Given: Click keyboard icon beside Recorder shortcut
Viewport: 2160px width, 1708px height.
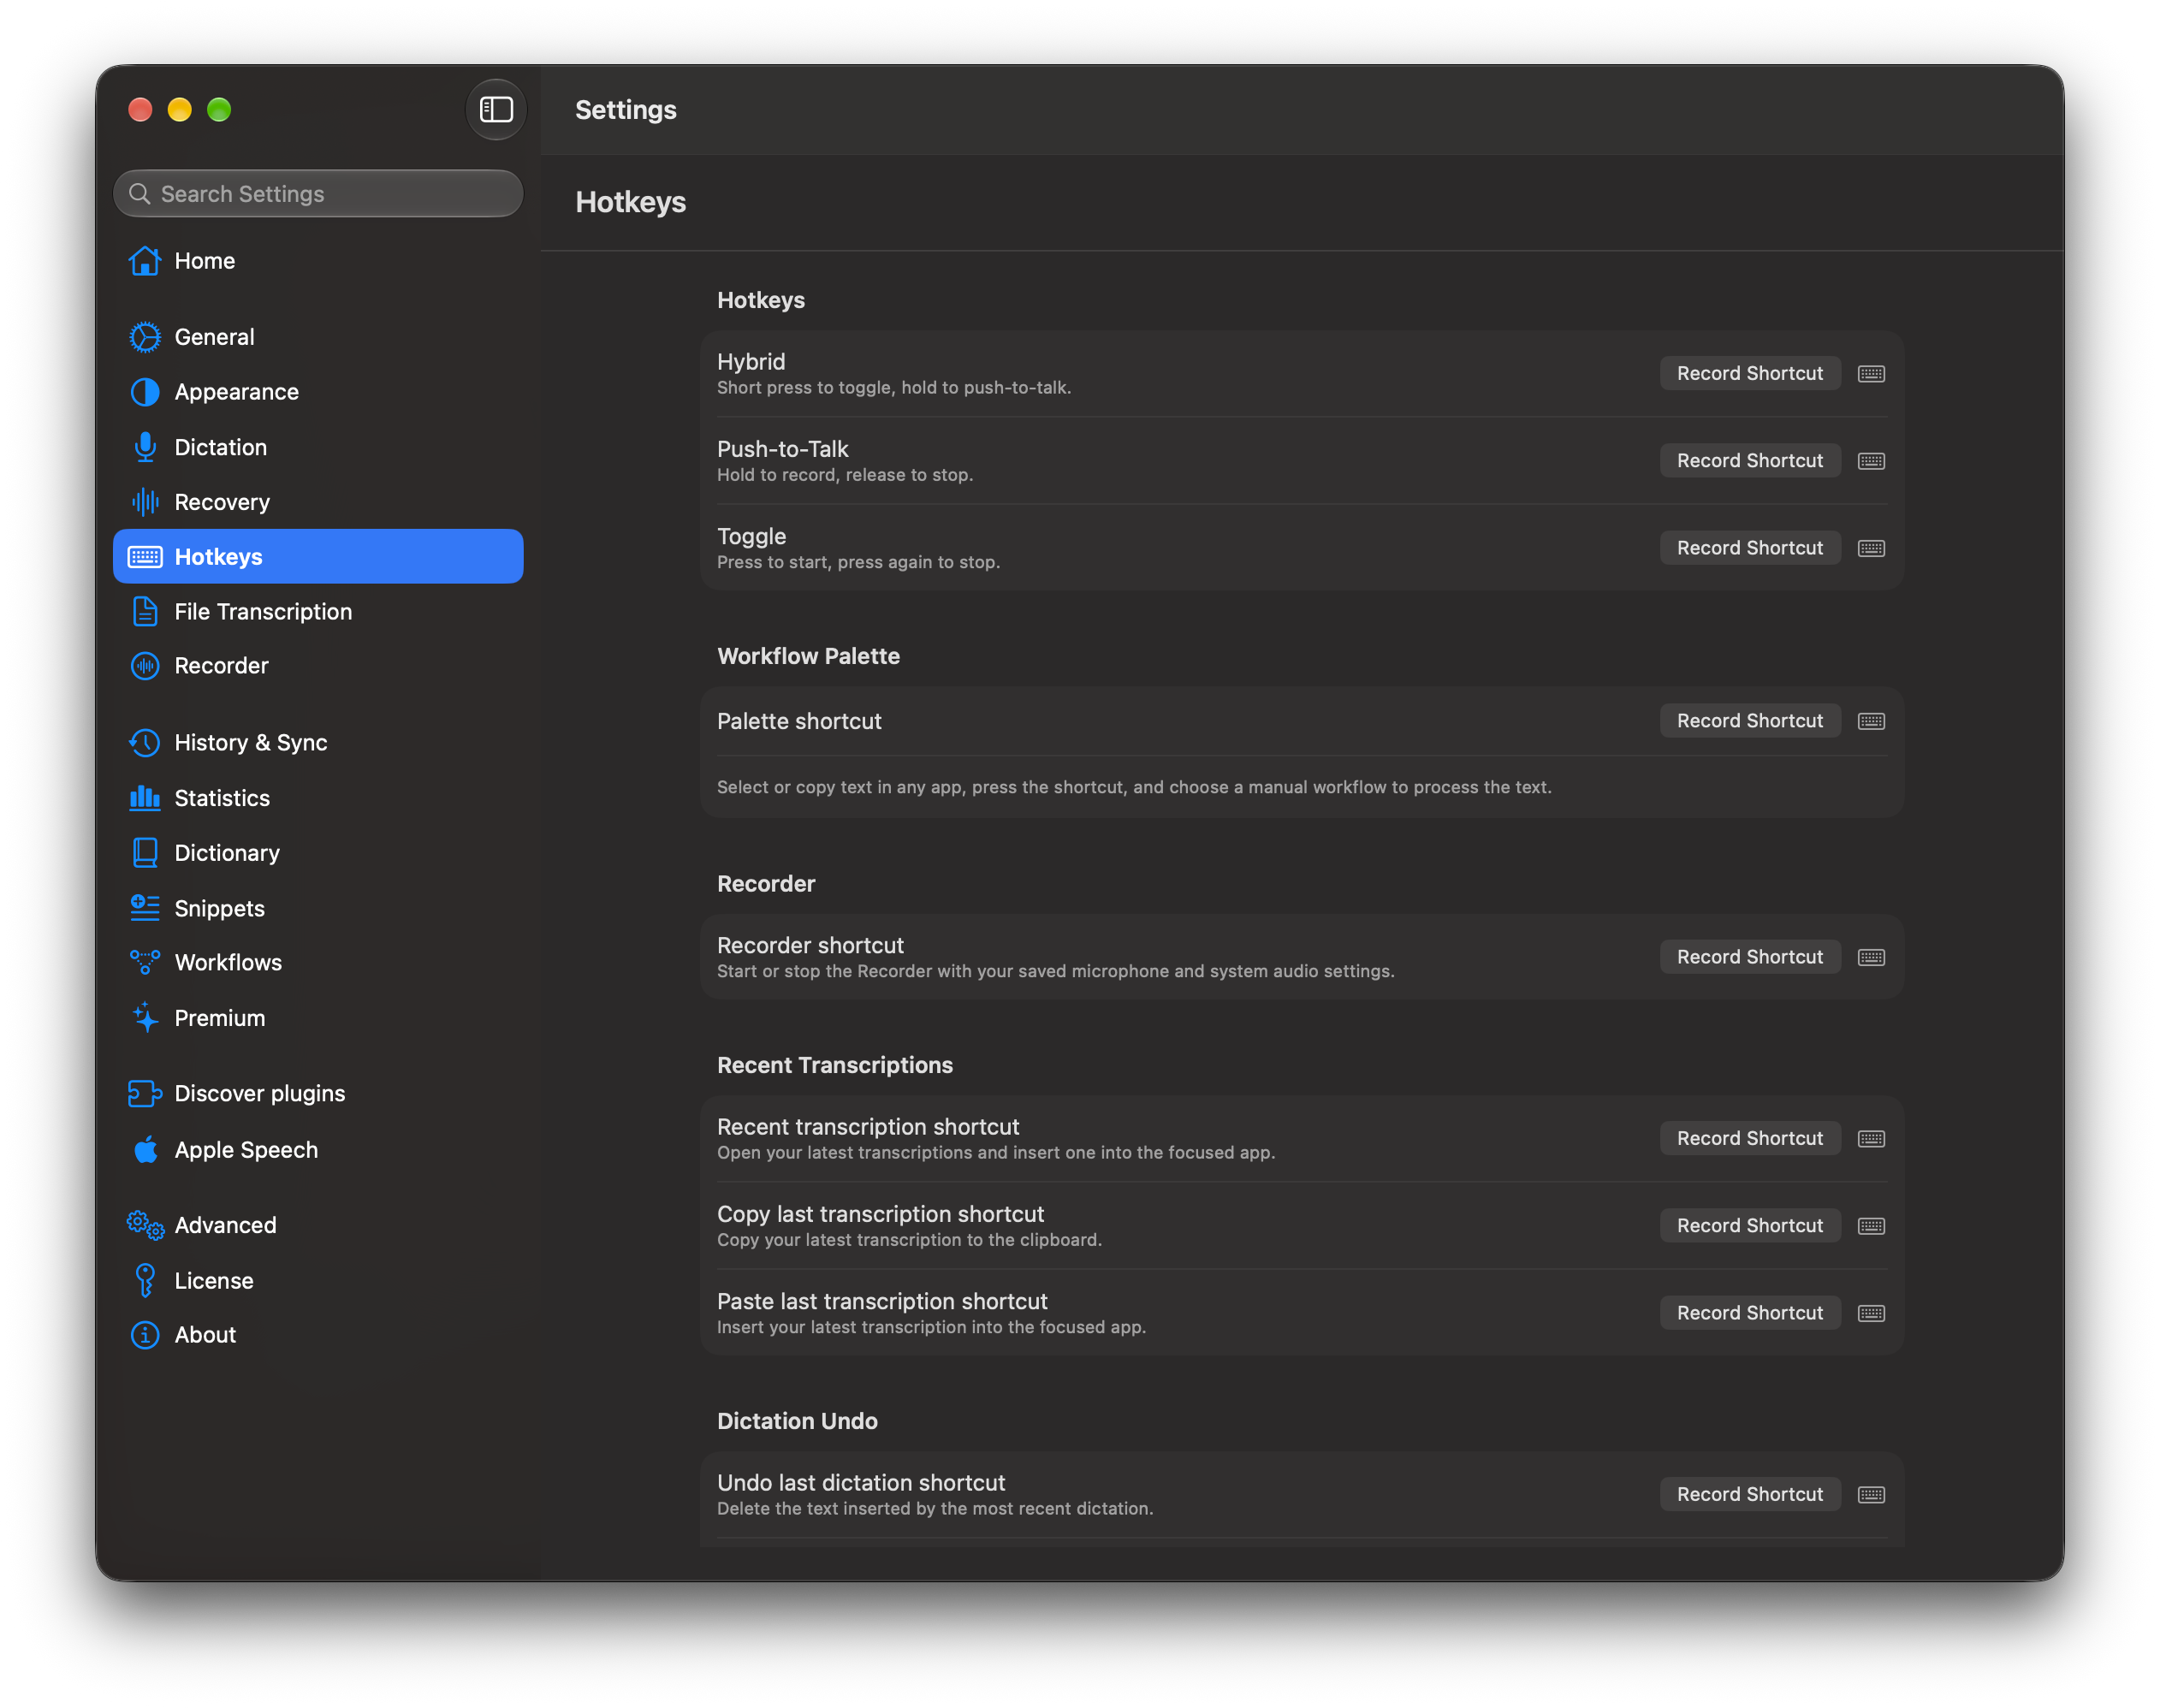Looking at the screenshot, I should pyautogui.click(x=1871, y=957).
